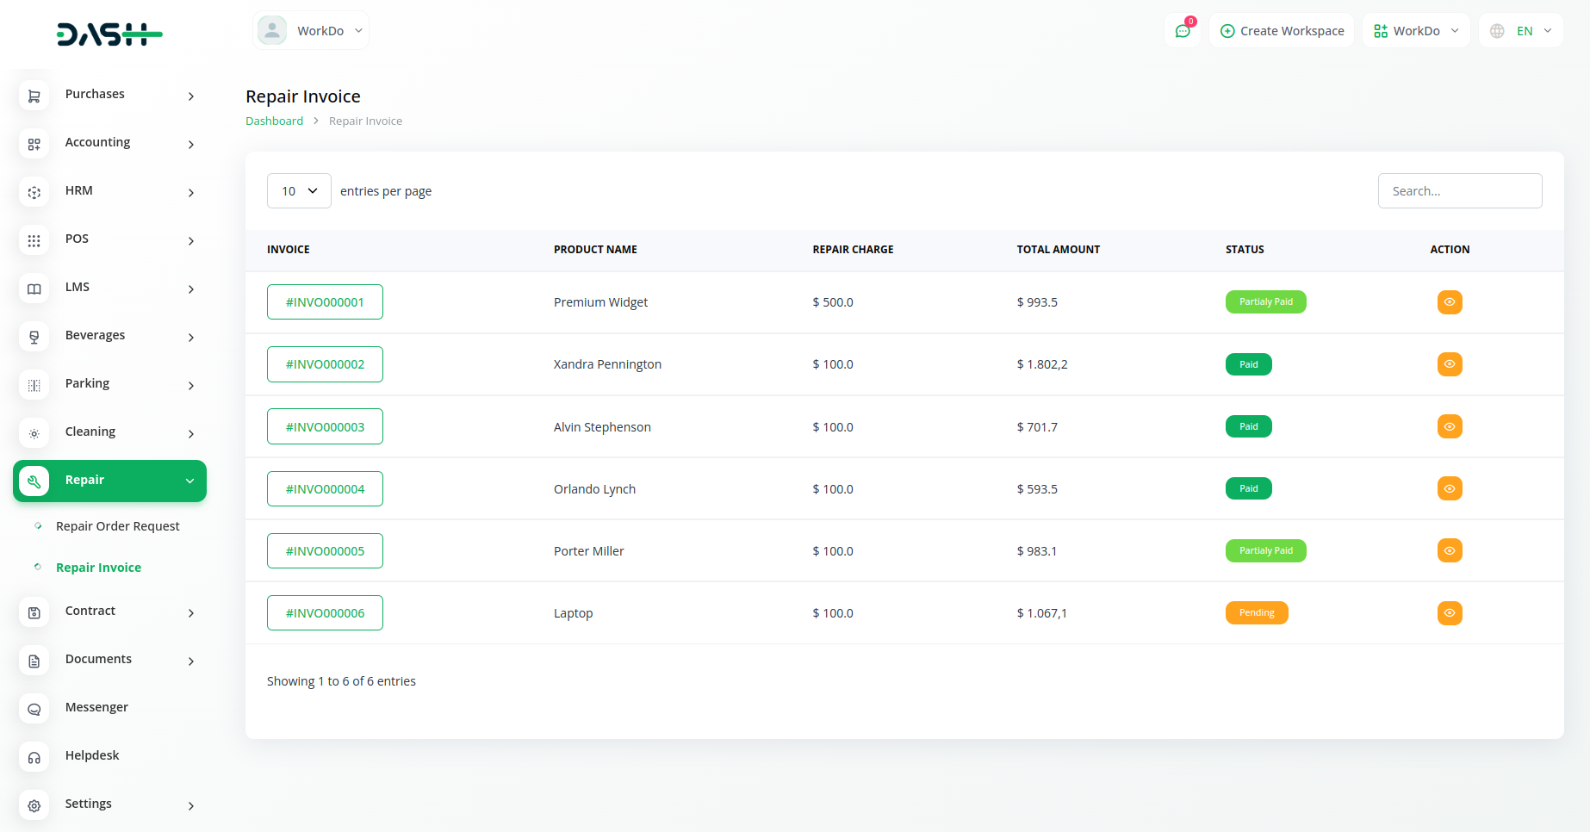Click the Documents file icon
Image resolution: width=1590 pixels, height=832 pixels.
coord(34,661)
